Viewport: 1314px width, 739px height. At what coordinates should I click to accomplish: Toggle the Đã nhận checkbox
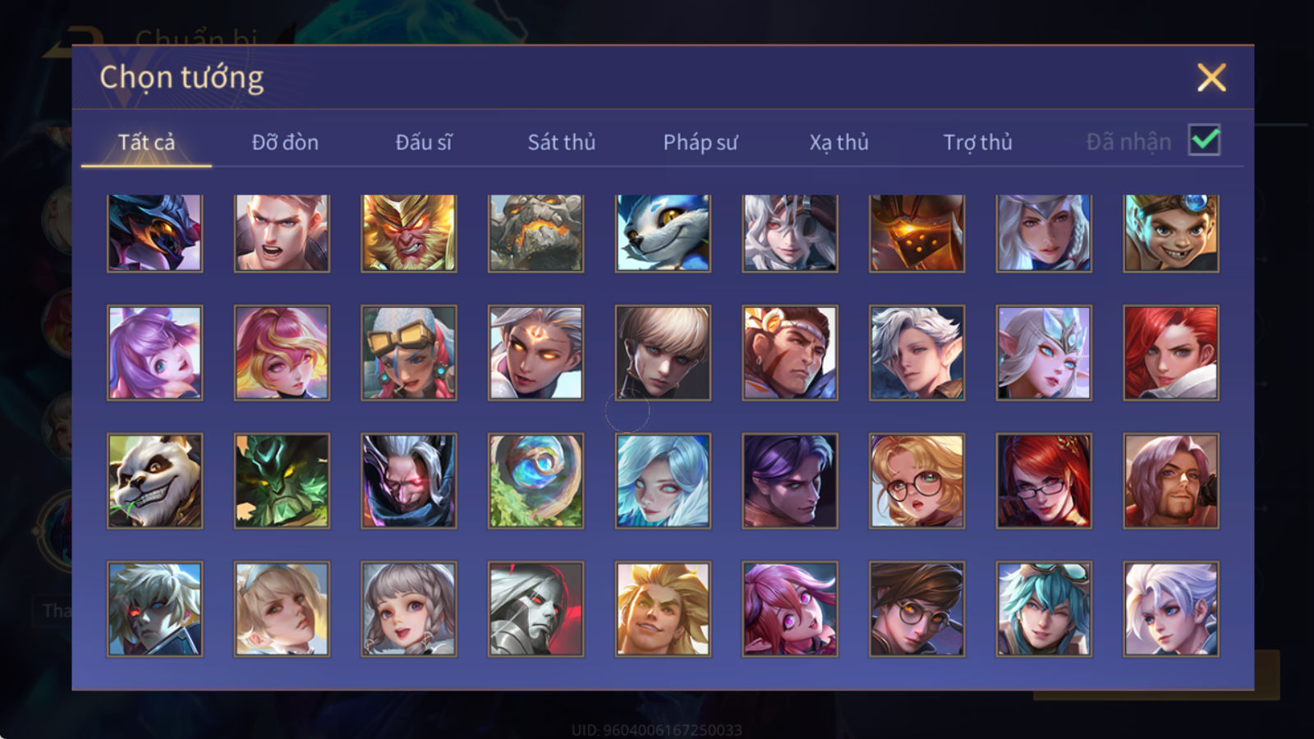pyautogui.click(x=1204, y=140)
